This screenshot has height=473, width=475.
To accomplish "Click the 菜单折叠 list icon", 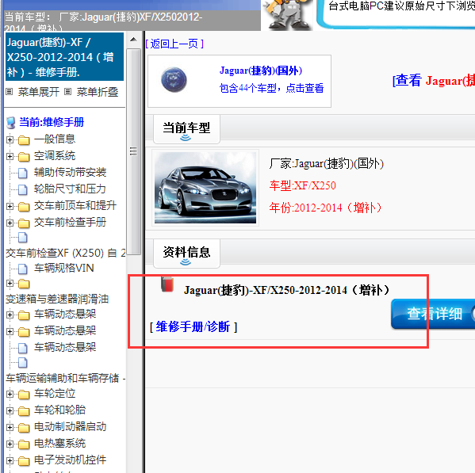I will (68, 91).
